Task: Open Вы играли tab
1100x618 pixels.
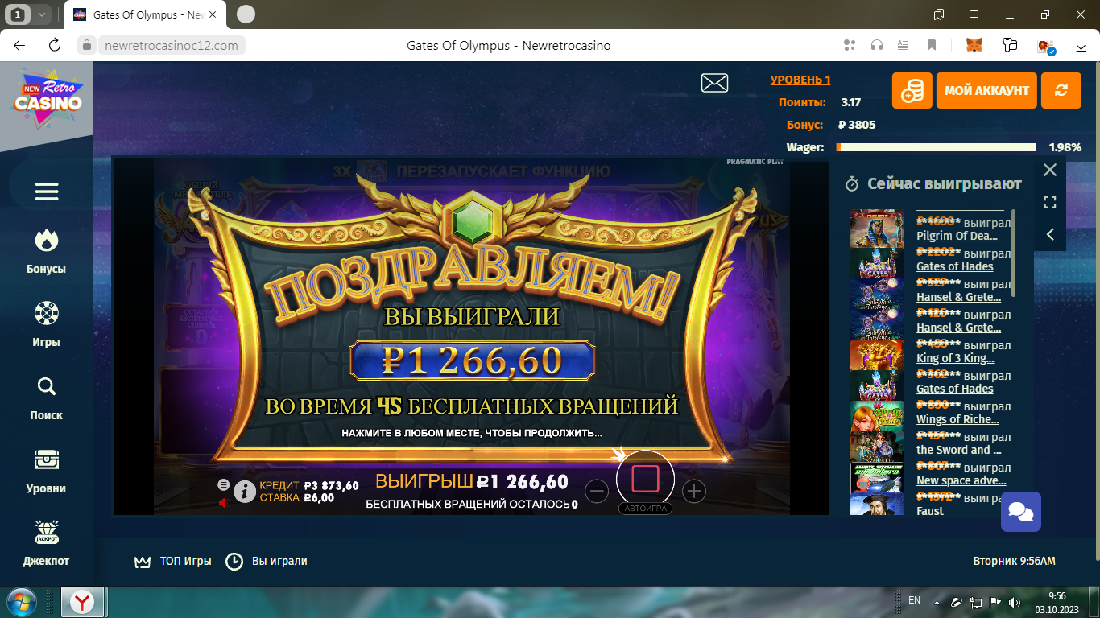Action: [266, 561]
